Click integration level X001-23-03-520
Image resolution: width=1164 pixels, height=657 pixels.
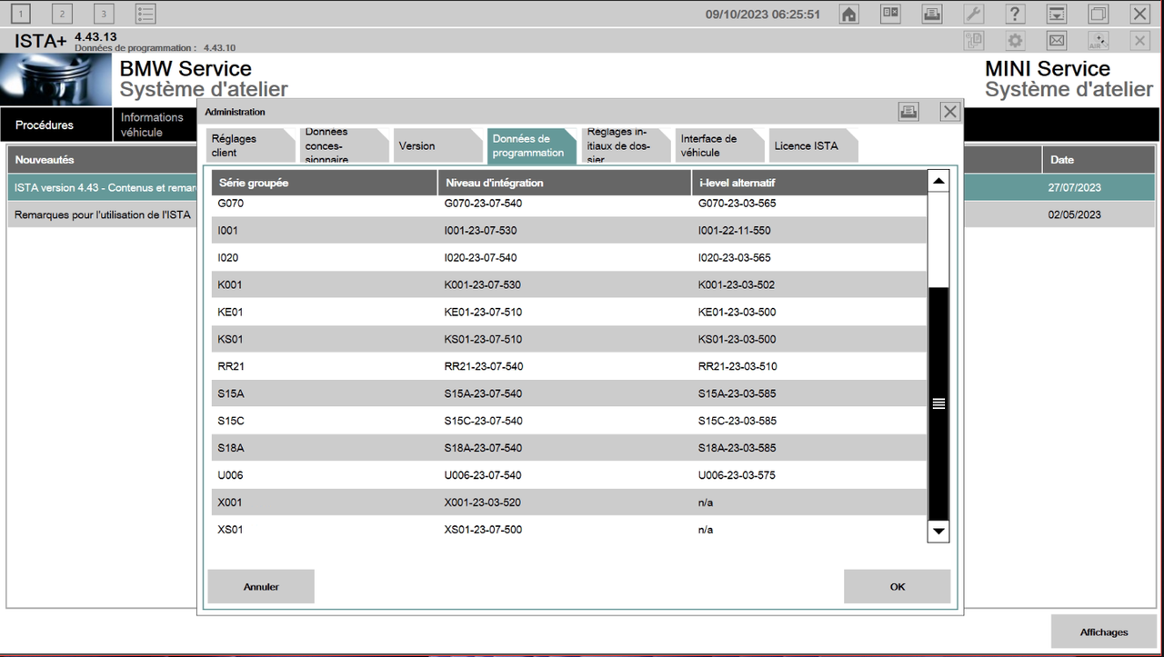483,503
